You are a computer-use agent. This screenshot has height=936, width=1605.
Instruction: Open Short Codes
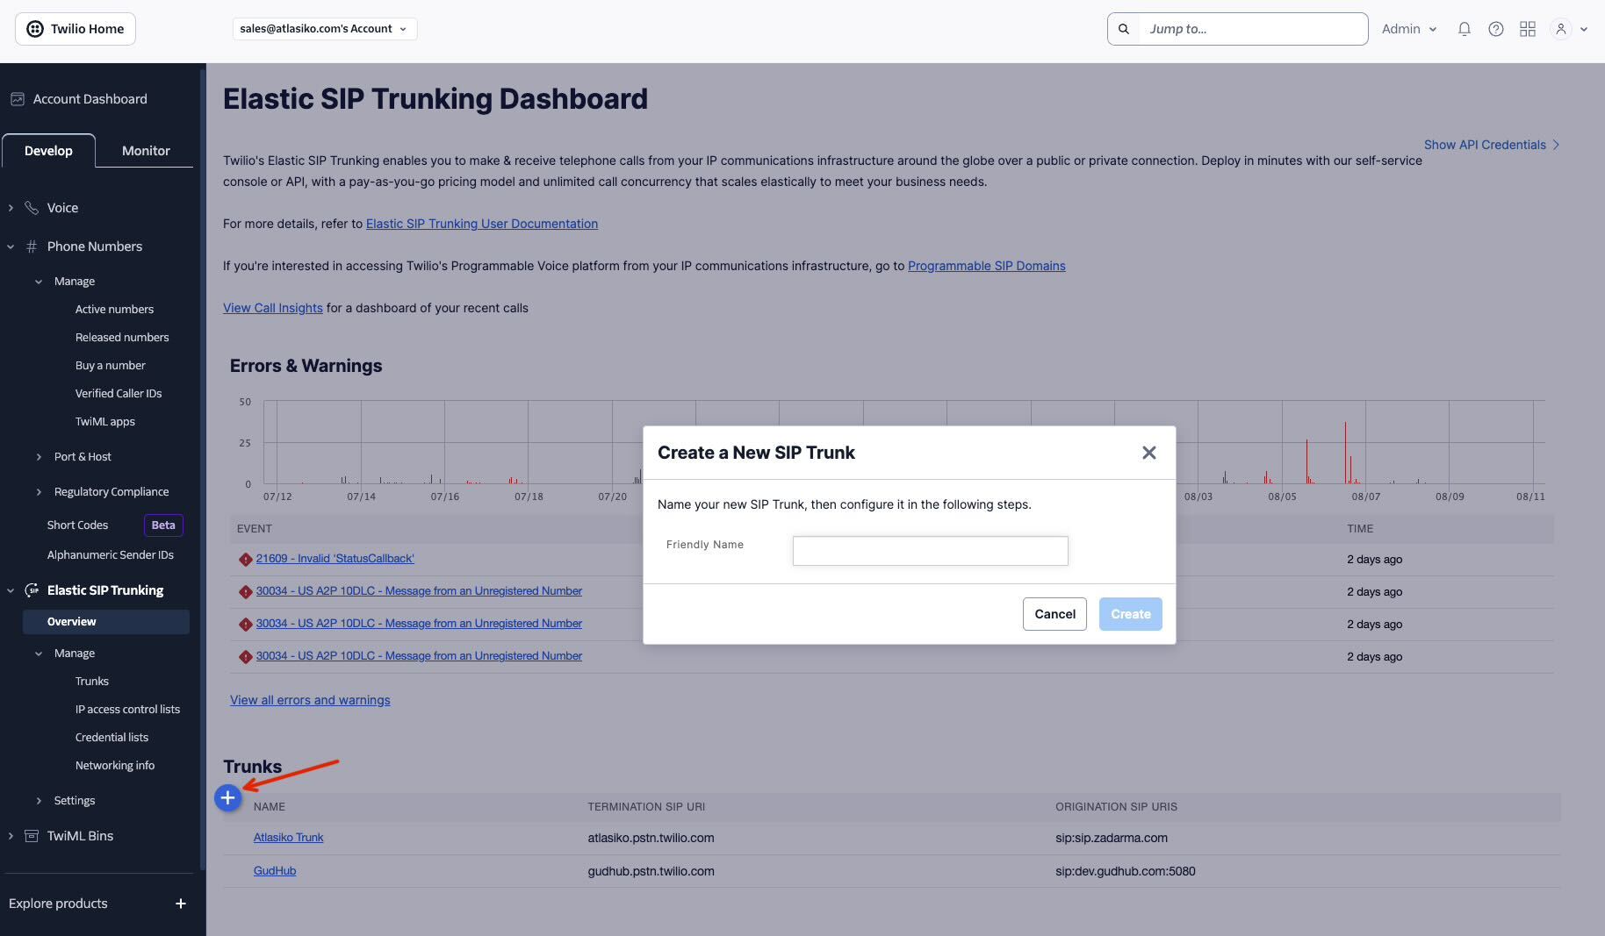point(77,525)
